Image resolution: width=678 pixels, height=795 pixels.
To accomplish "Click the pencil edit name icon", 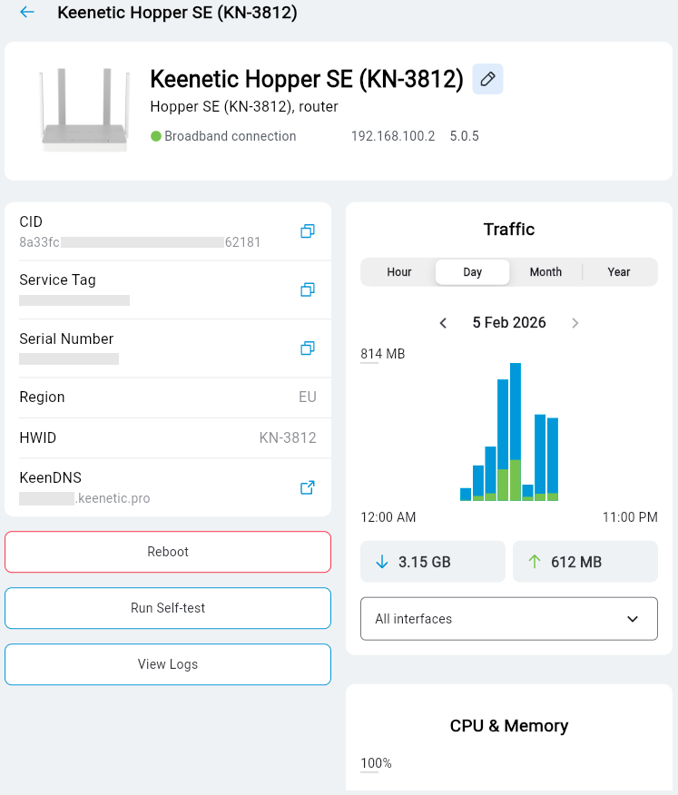I will tap(487, 80).
